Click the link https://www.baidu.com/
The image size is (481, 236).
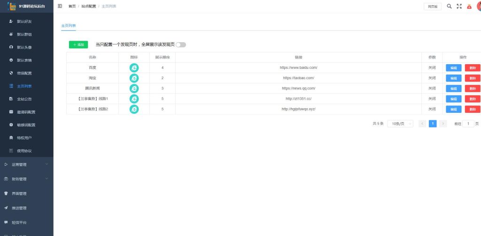point(298,67)
